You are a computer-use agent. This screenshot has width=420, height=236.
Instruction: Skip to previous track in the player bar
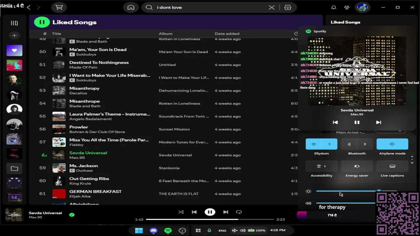click(194, 212)
